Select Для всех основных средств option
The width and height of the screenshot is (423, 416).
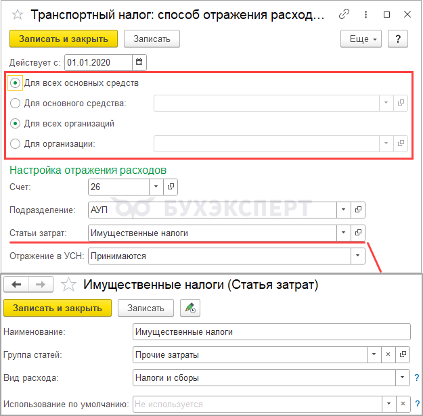point(15,83)
